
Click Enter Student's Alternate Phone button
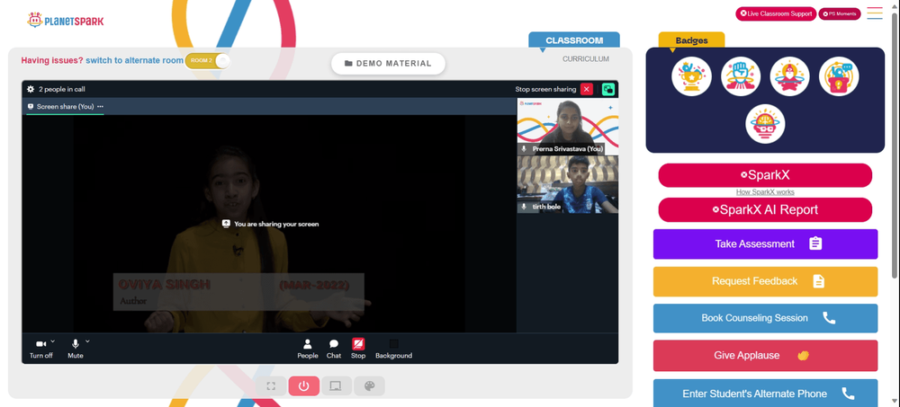coord(765,394)
